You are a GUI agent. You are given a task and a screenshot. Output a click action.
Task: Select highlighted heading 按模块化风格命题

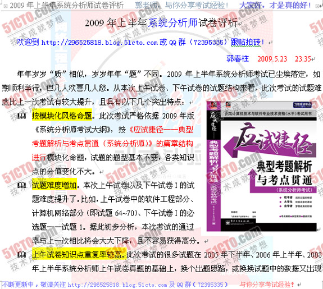[x=62, y=116]
